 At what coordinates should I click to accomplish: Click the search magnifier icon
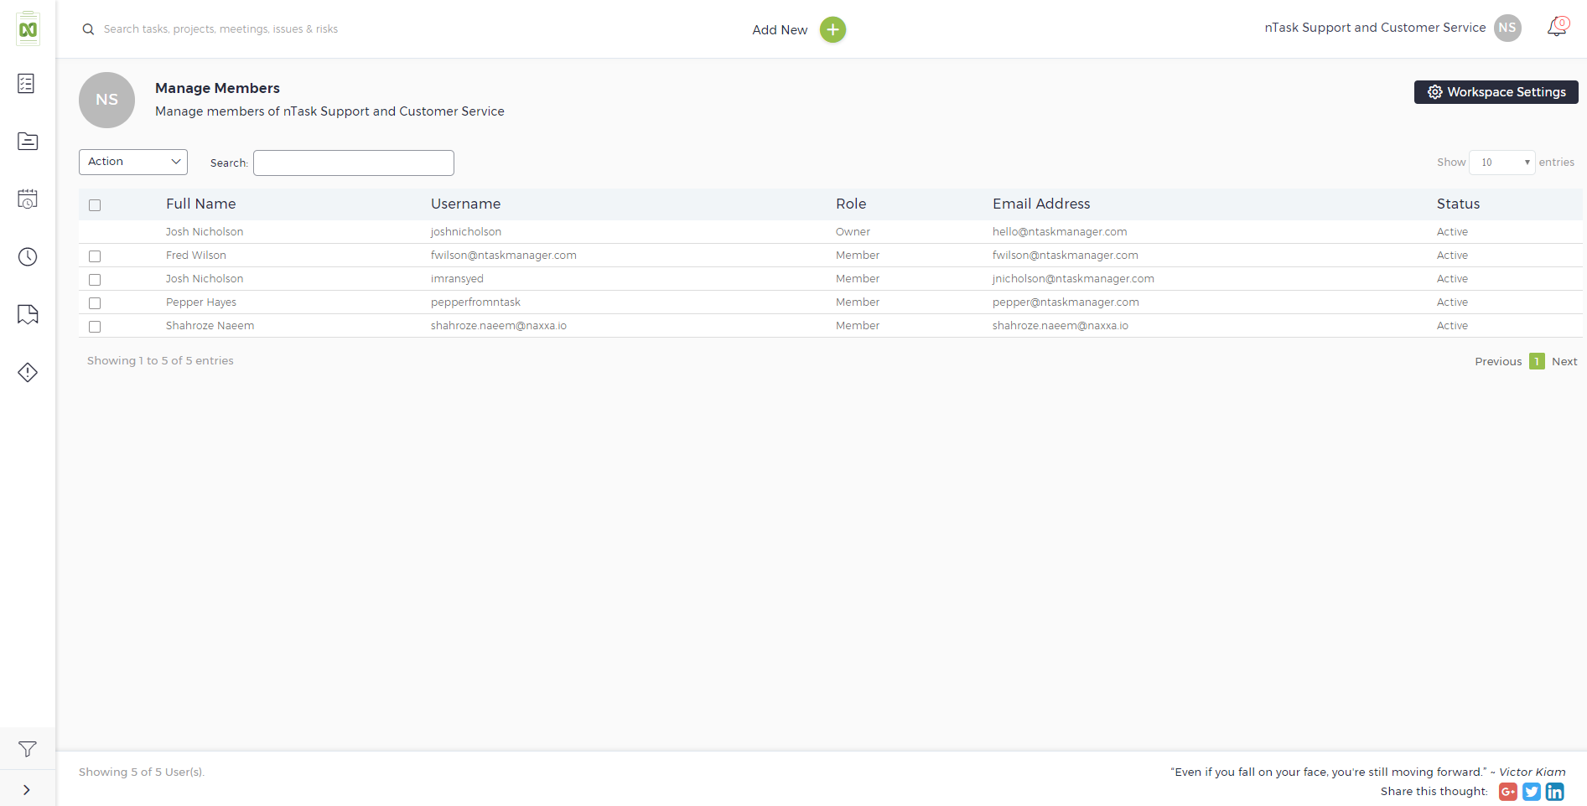(88, 29)
